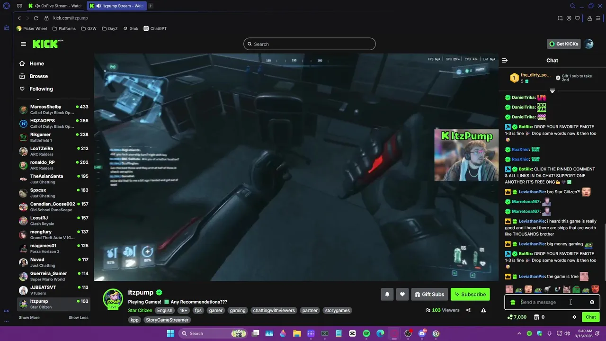Image resolution: width=606 pixels, height=341 pixels.
Task: Reload the page with the refresh icon
Action: [x=36, y=18]
